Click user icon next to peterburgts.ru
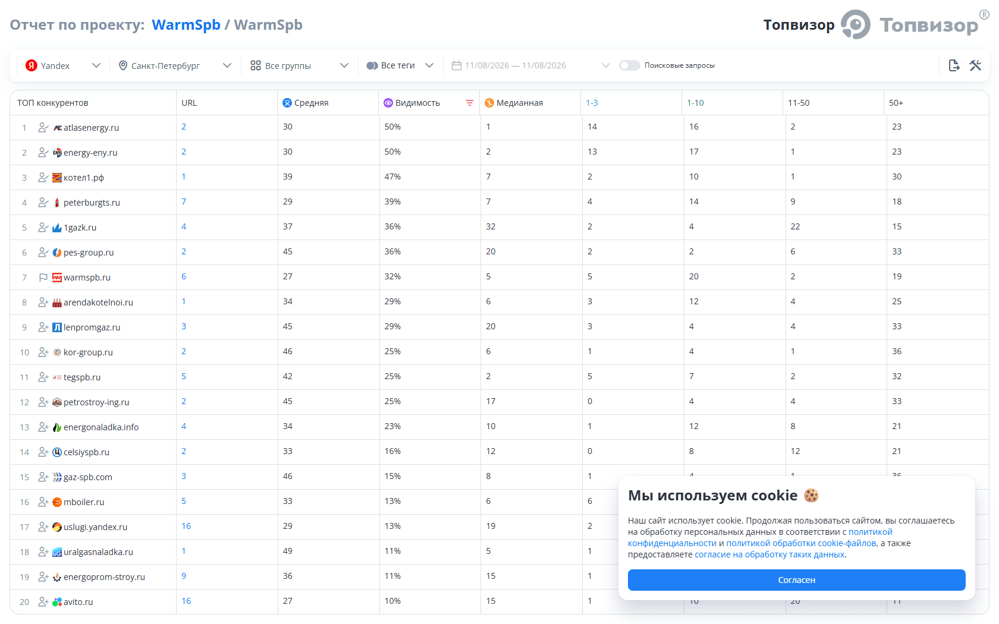This screenshot has height=624, width=999. click(x=43, y=202)
